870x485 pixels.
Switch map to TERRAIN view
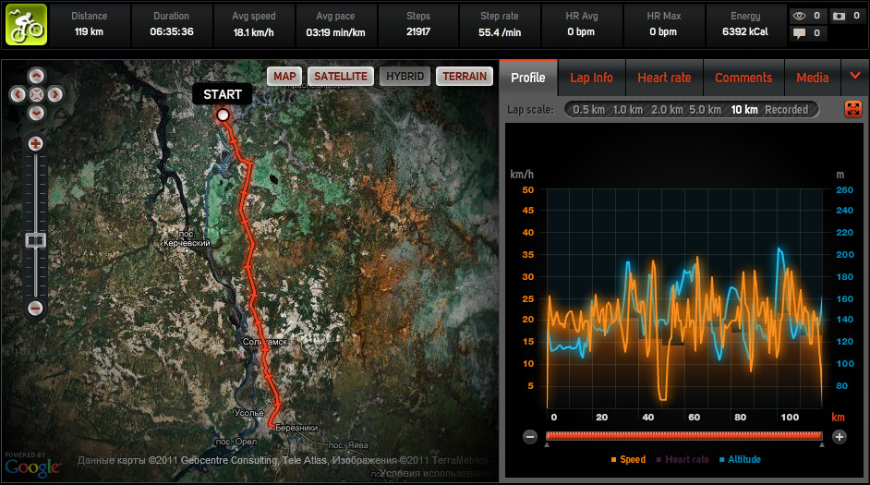(x=465, y=77)
